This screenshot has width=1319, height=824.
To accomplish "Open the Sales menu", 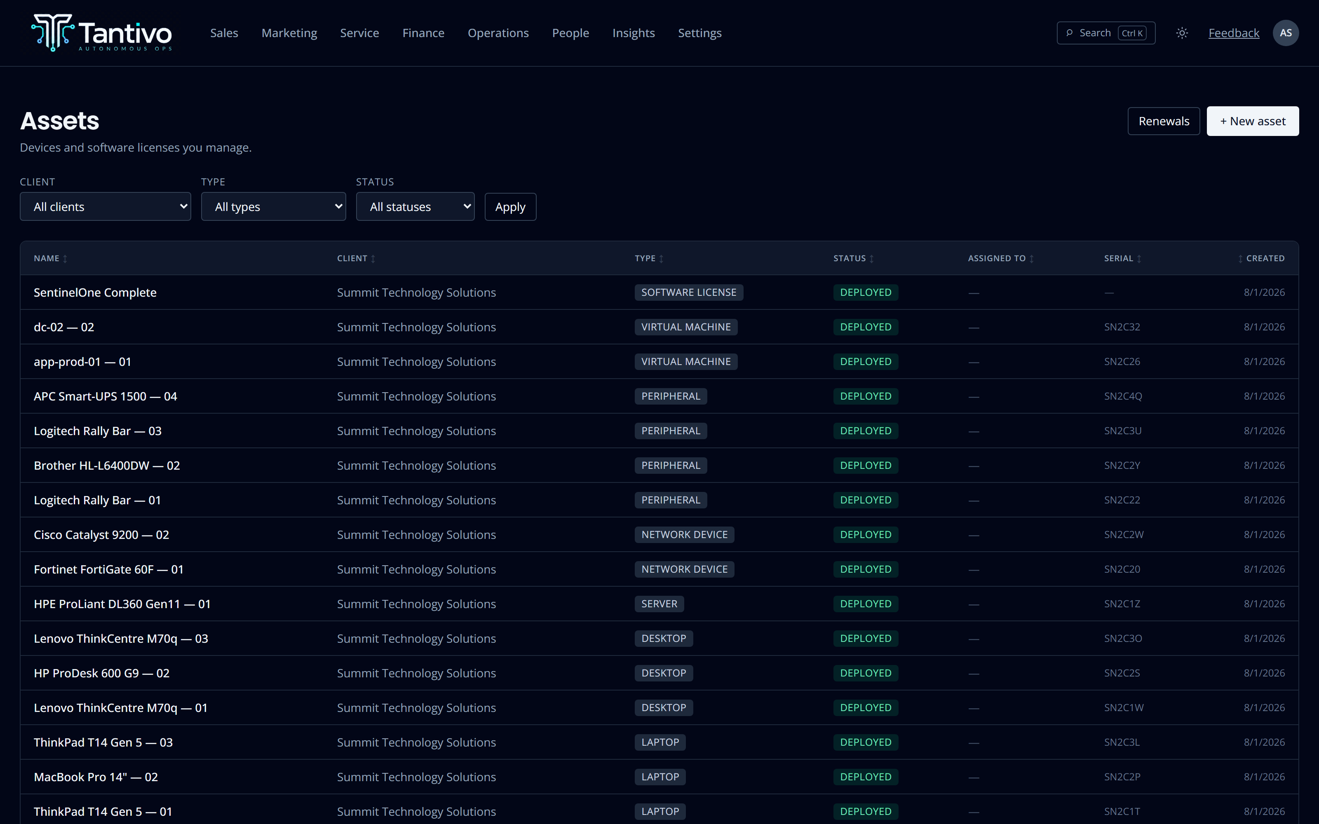I will (x=224, y=33).
